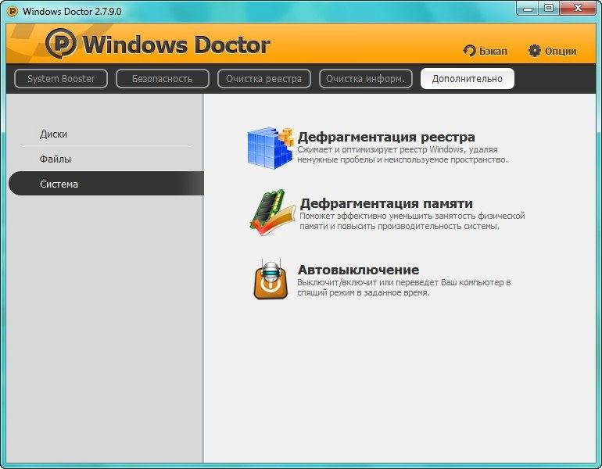Click the backup arrow icon beside Бэкап

pos(469,51)
